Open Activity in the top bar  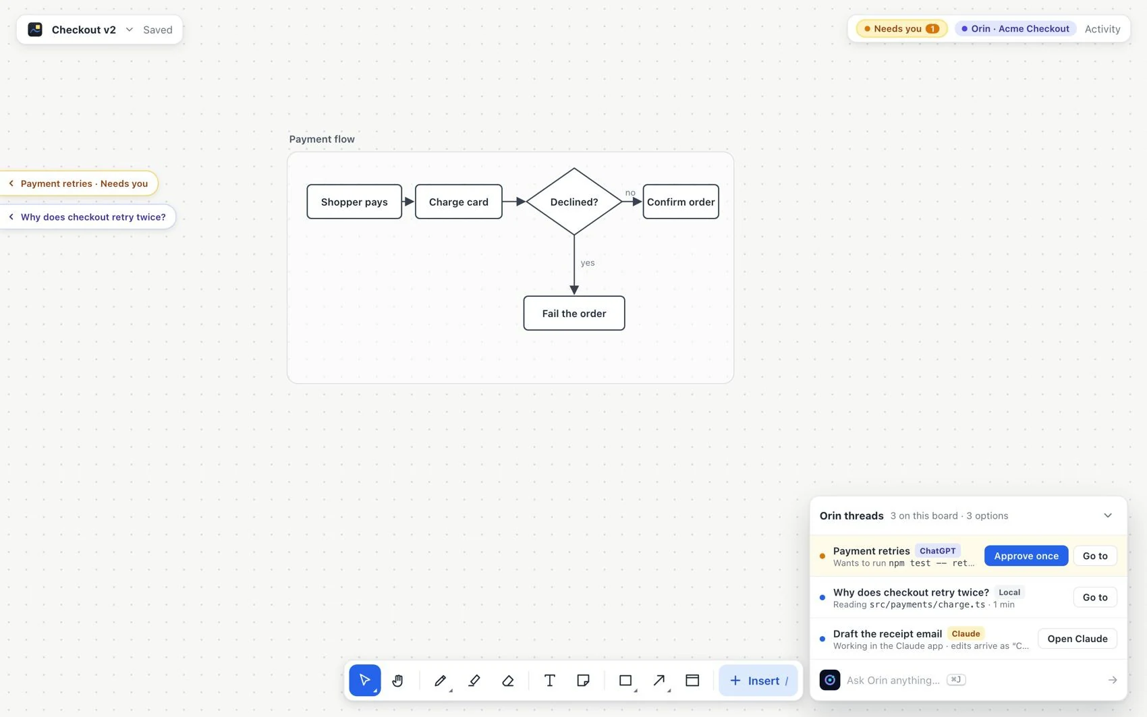tap(1102, 29)
